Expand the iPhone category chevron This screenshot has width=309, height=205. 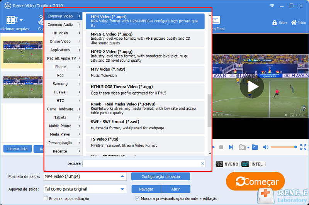click(80, 67)
